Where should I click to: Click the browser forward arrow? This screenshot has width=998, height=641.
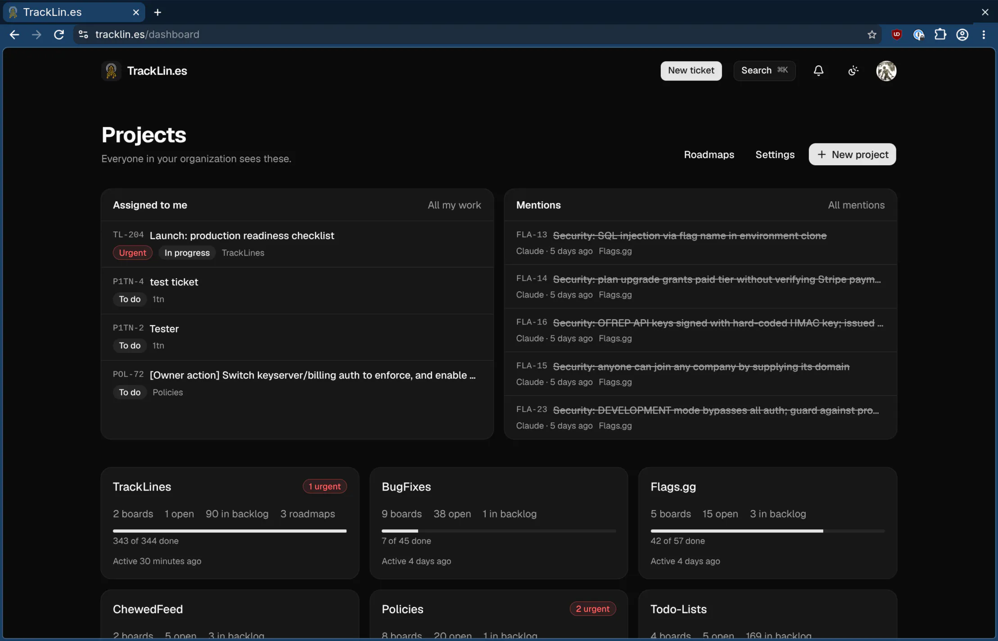pyautogui.click(x=36, y=35)
